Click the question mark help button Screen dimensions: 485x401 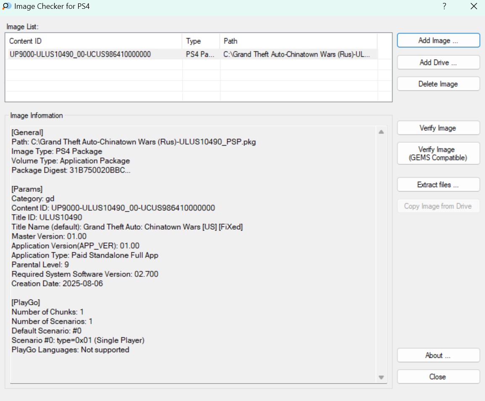tap(444, 6)
